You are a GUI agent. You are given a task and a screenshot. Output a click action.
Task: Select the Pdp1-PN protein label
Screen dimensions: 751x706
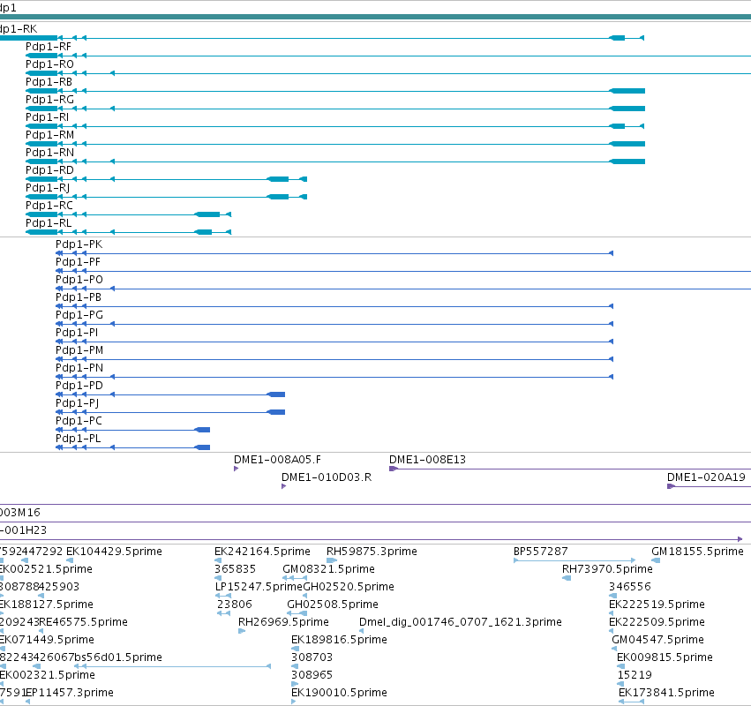click(79, 368)
